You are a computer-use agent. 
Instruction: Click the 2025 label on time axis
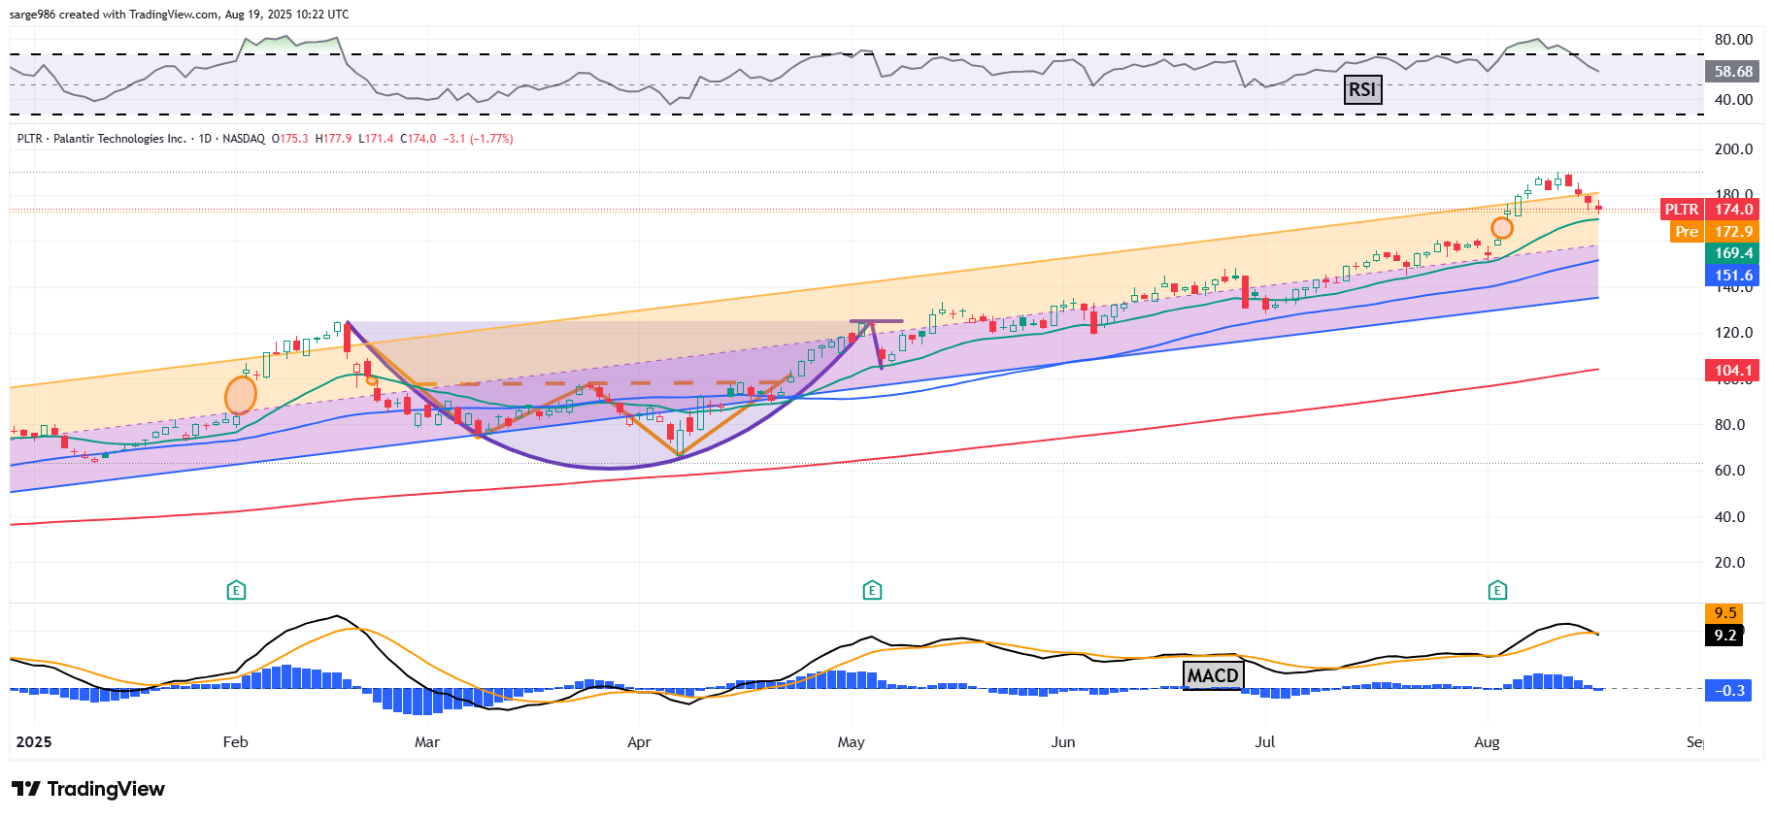(34, 742)
